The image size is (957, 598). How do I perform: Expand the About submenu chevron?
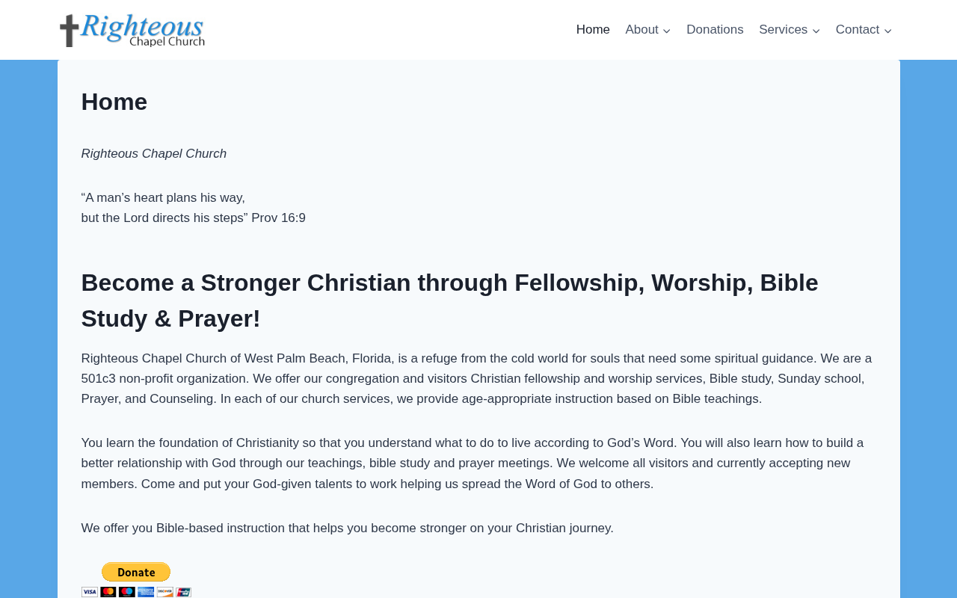point(667,31)
